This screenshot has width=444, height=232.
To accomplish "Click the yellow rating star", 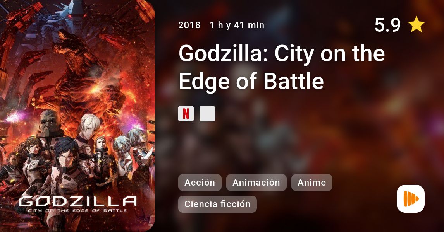I will pos(416,24).
